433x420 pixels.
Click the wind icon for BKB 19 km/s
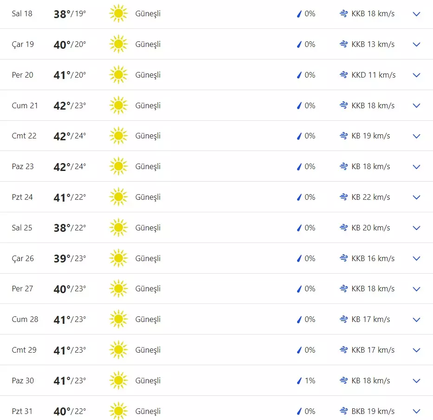click(x=343, y=411)
